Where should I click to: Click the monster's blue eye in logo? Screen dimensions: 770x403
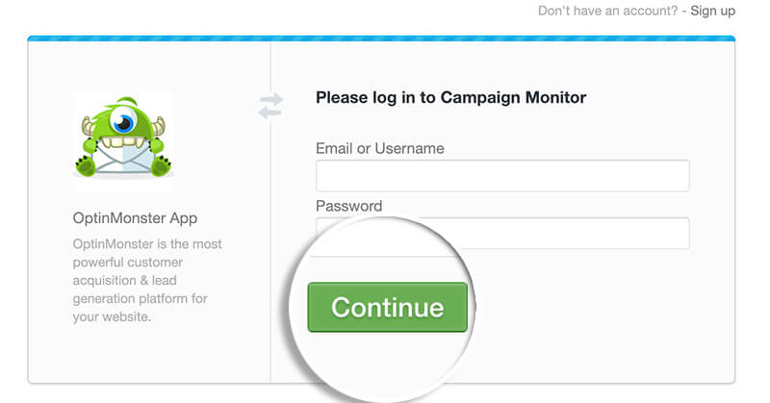tap(123, 121)
